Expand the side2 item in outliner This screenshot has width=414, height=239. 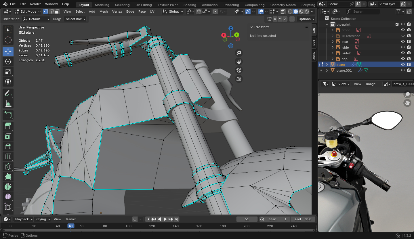coord(333,53)
